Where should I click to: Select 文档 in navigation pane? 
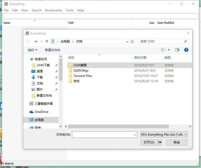point(37,83)
